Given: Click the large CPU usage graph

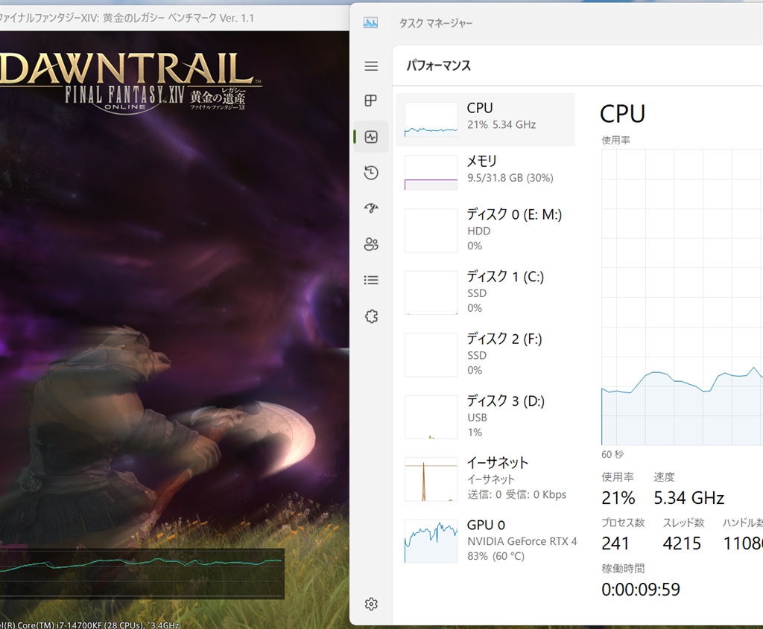Looking at the screenshot, I should tap(683, 297).
